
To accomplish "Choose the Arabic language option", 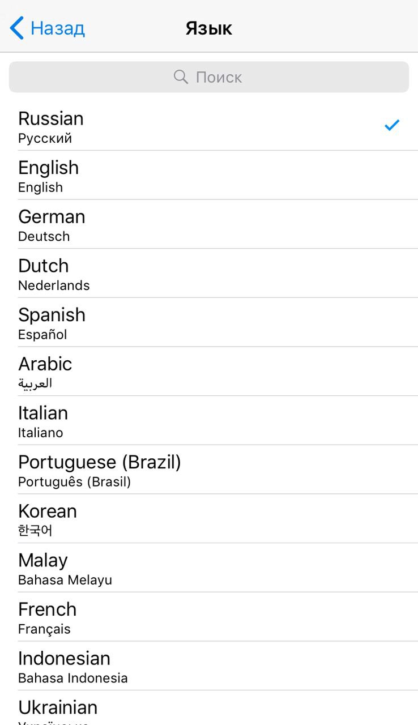I will 209,372.
